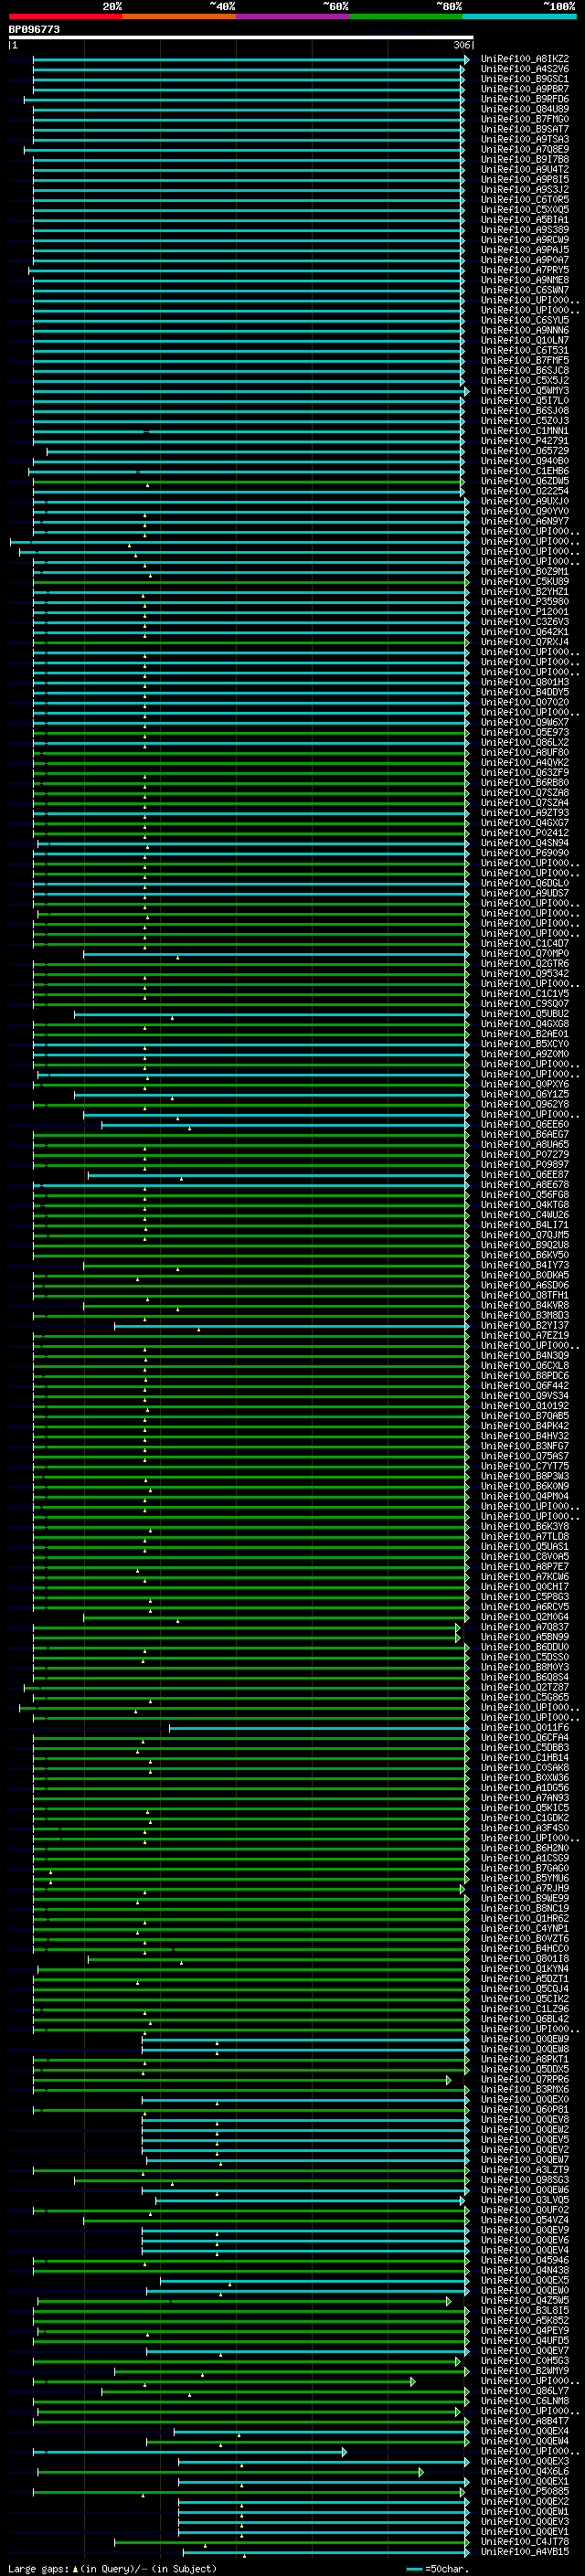Click the cyan ~100% identity legend segment

pyautogui.click(x=519, y=16)
